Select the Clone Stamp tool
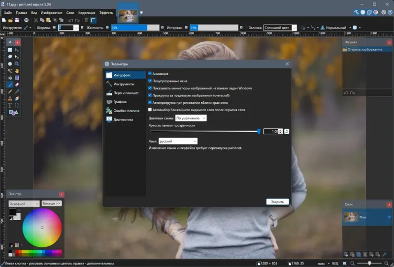394x267 pixels. [x=10, y=99]
